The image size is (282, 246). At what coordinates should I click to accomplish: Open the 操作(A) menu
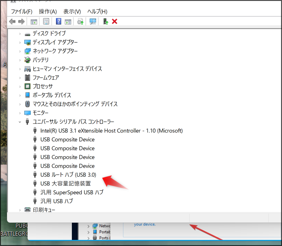click(47, 12)
